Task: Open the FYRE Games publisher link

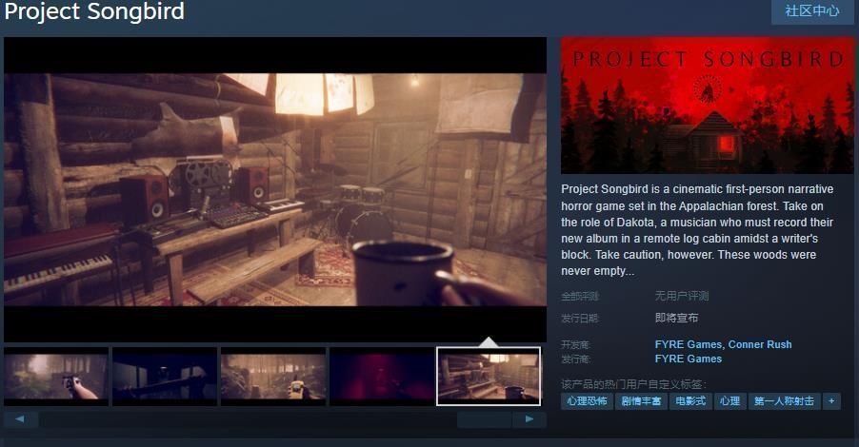Action: click(x=688, y=359)
